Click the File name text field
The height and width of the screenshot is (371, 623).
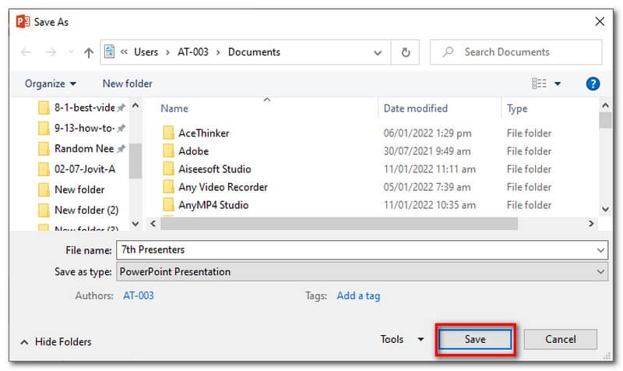click(362, 250)
